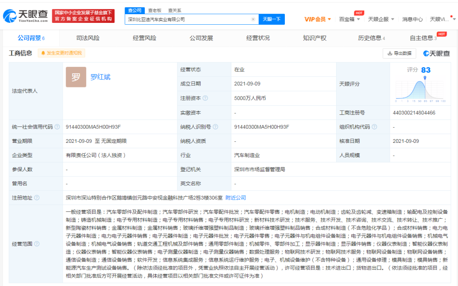Select the 经营状态 value 在业
The width and height of the screenshot is (458, 286).
pos(239,70)
